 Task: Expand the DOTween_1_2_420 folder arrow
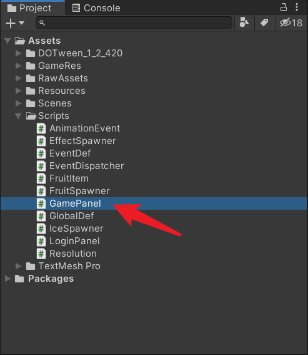18,53
